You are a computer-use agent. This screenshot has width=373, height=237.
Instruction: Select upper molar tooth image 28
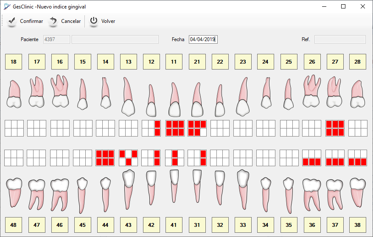tap(358, 94)
